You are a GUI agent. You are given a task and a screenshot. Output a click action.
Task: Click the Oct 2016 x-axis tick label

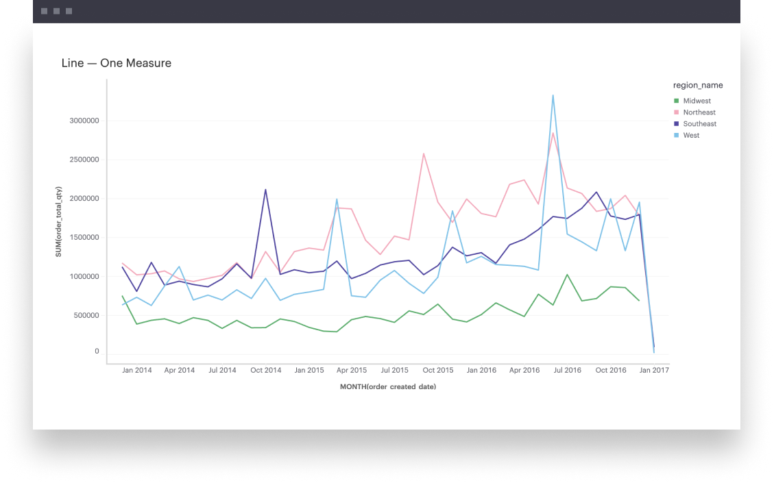[610, 371]
